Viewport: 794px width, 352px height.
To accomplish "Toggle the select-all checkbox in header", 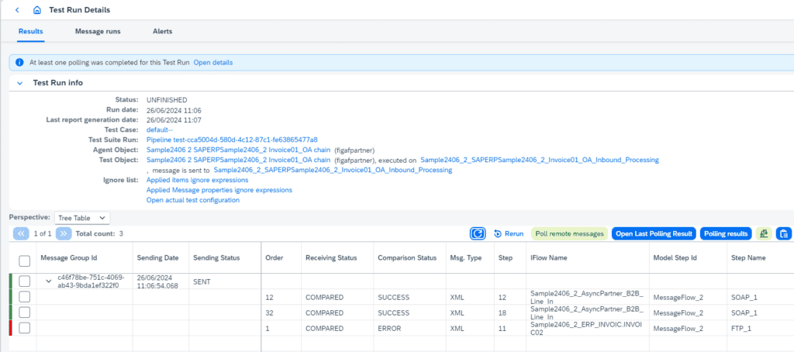I will (24, 261).
